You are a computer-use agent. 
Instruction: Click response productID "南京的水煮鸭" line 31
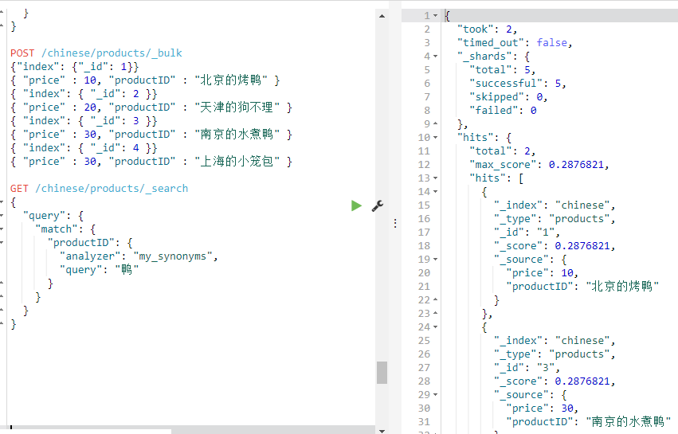589,422
